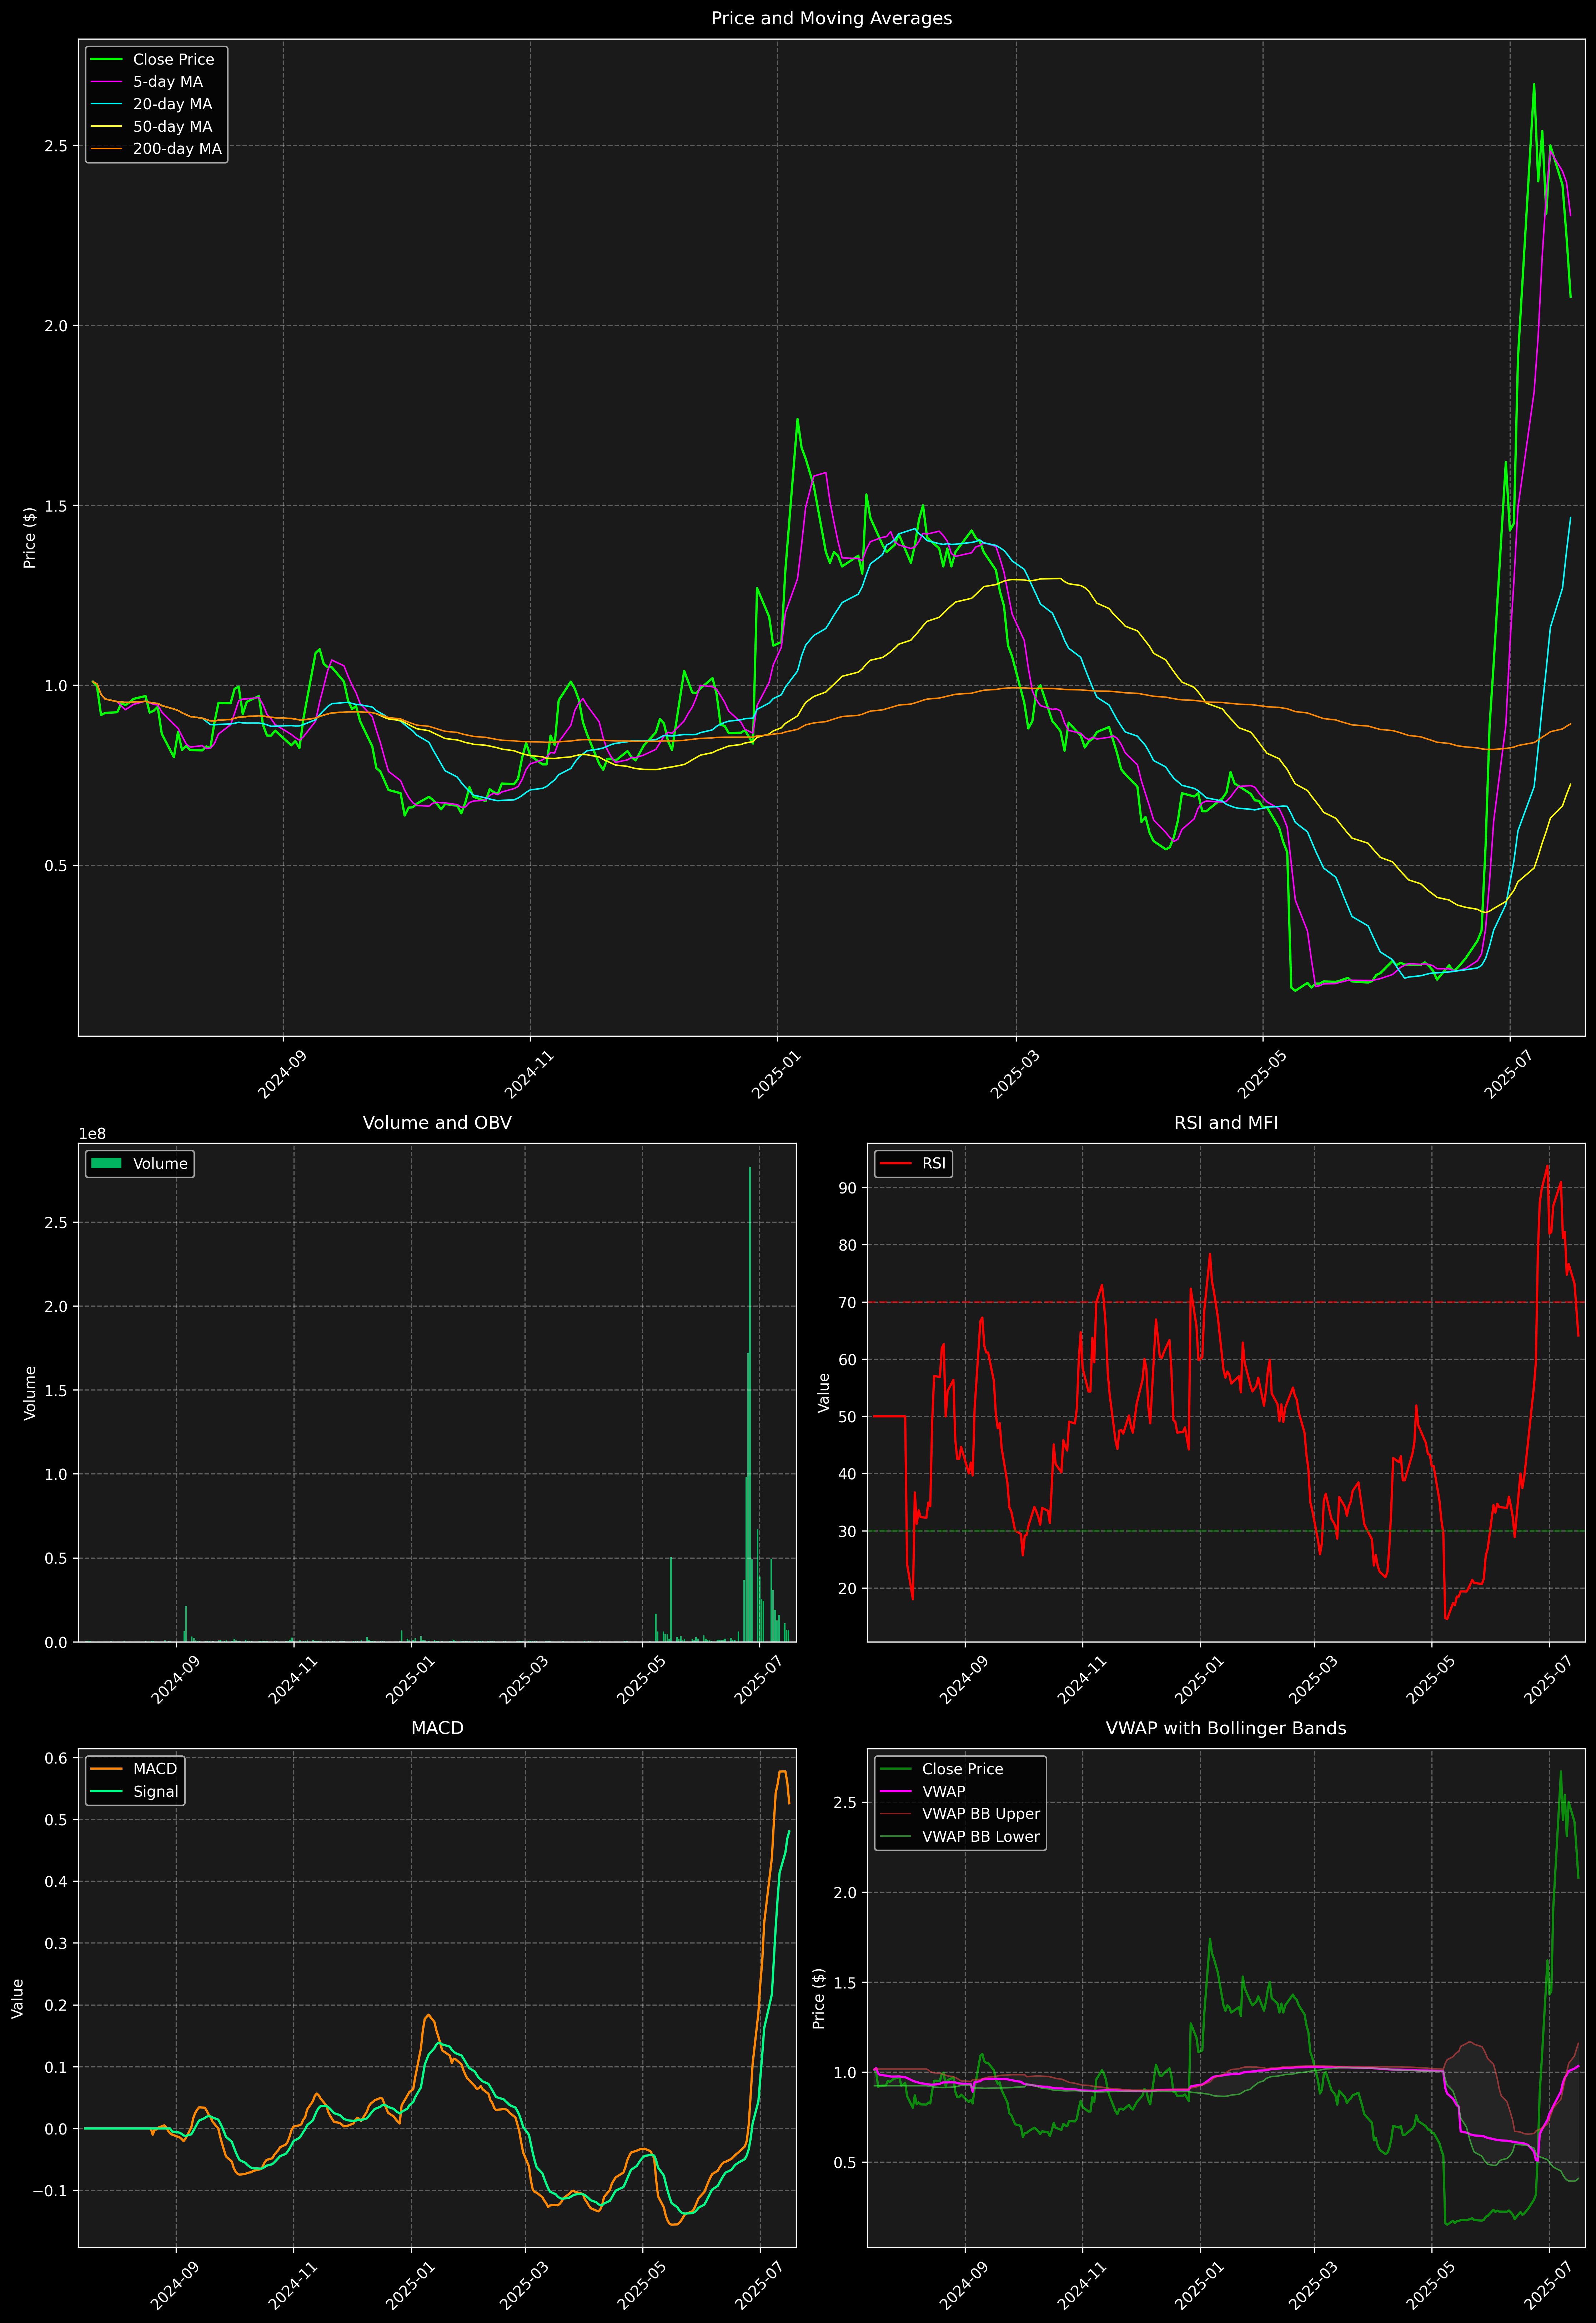1596x2323 pixels.
Task: Click the 1.5 tick on the top price axis
Action: 56,506
